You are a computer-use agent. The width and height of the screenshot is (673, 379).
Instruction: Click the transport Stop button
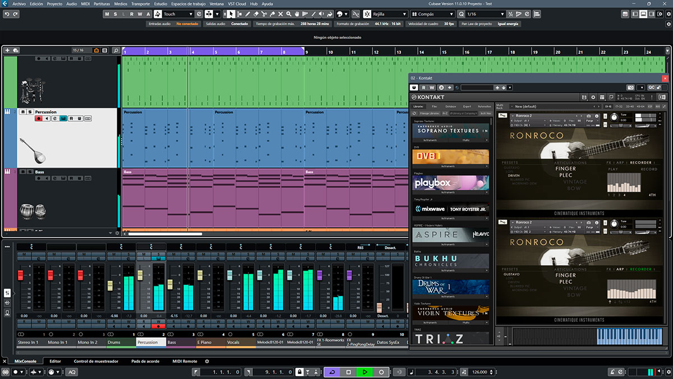pyautogui.click(x=348, y=372)
